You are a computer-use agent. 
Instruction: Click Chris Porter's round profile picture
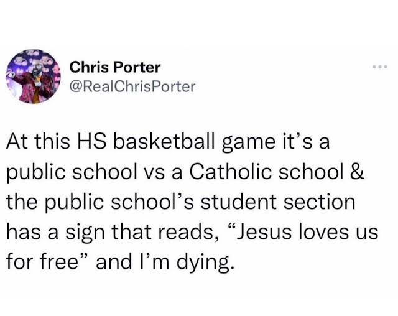click(x=33, y=77)
